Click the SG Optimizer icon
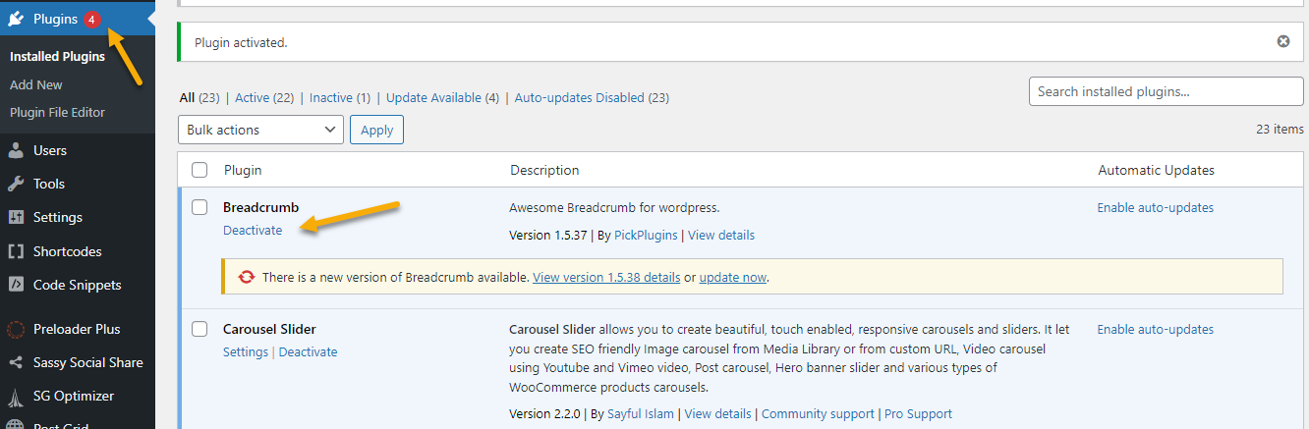Viewport: 1309px width, 429px height. pyautogui.click(x=16, y=396)
